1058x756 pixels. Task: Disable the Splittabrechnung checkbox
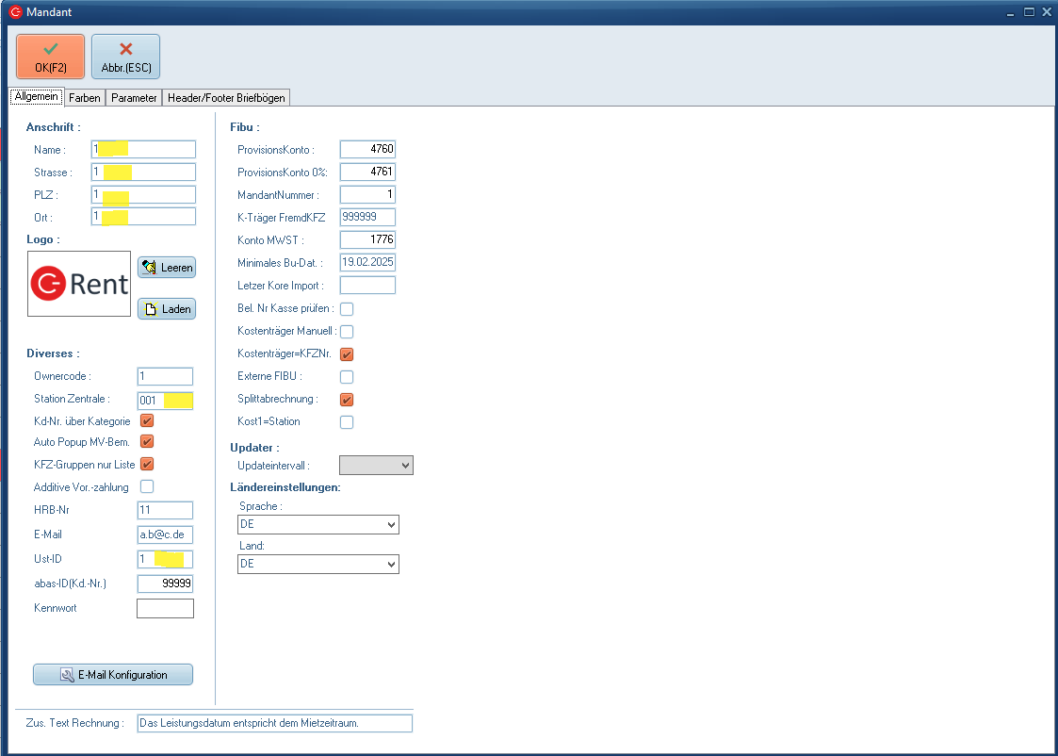(x=347, y=400)
